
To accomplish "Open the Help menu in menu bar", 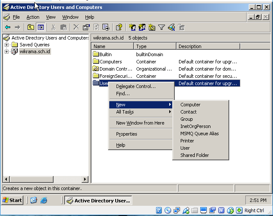I will (89, 17).
